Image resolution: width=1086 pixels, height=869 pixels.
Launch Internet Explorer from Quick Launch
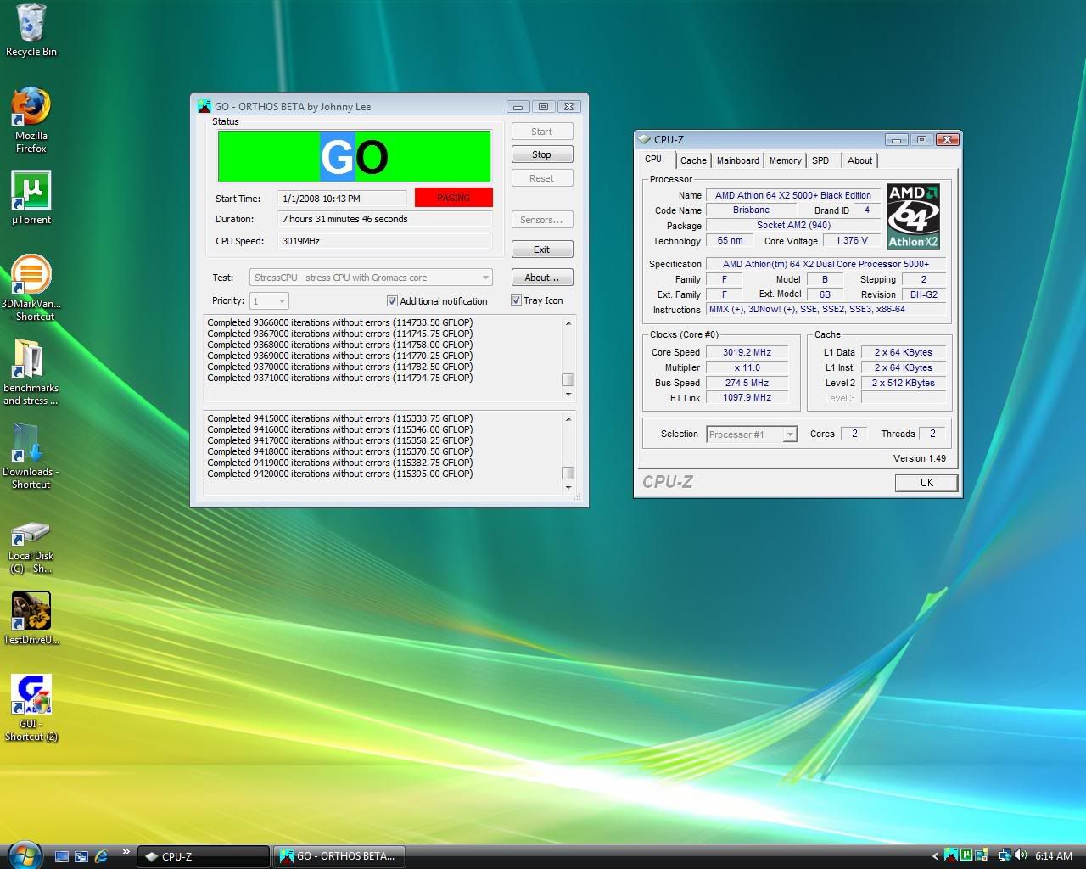point(101,856)
